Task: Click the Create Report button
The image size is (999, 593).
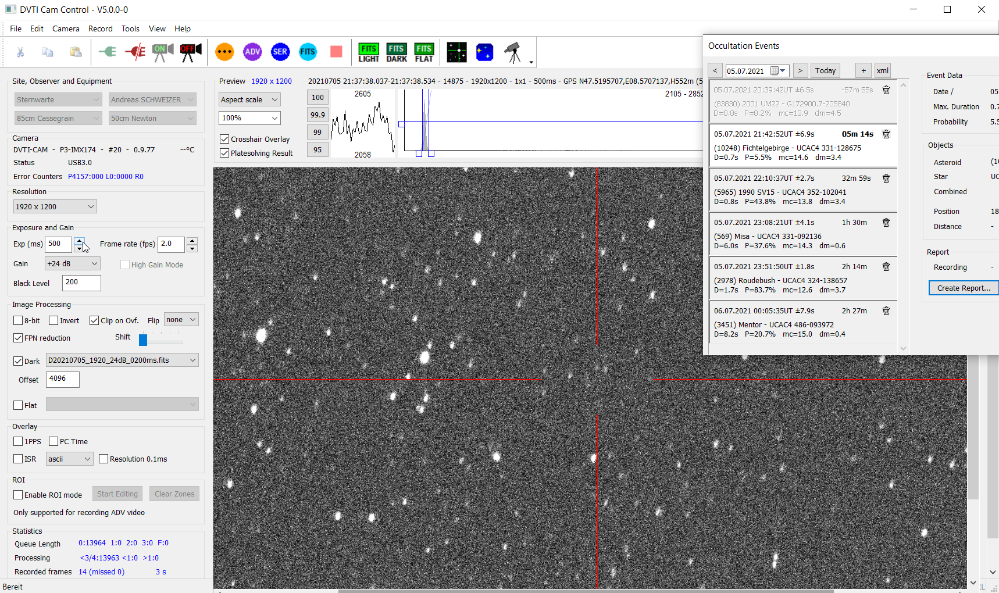Action: coord(963,288)
